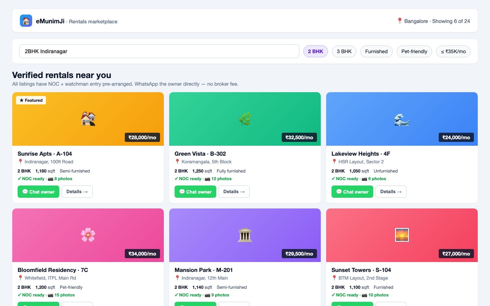Click the ₹32,500/mo price tag
Viewport: 490px width, 306px height.
coord(299,137)
